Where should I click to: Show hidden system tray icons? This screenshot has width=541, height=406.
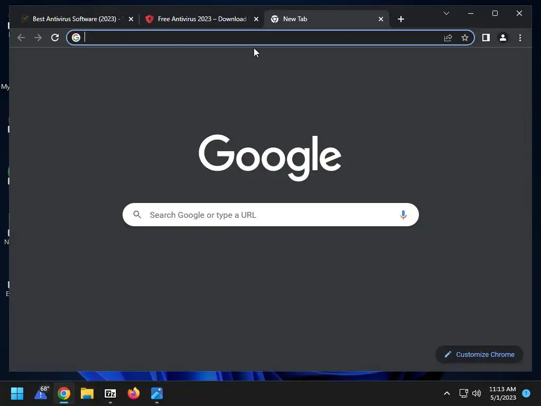[x=446, y=393]
